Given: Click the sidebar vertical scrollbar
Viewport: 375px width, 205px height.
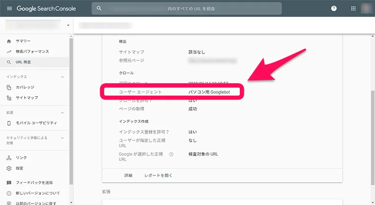Looking at the screenshot, I should tap(71, 111).
